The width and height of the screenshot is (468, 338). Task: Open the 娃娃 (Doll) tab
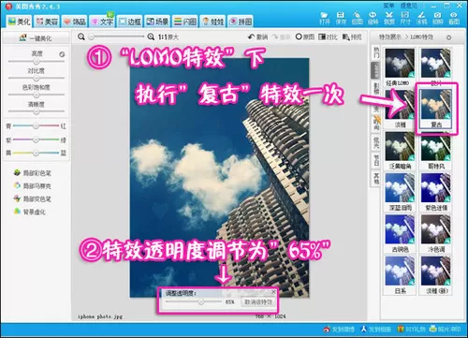pyautogui.click(x=212, y=22)
